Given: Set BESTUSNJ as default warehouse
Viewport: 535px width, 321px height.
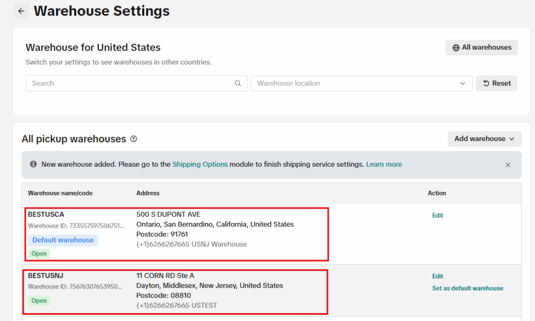Looking at the screenshot, I should coord(468,288).
